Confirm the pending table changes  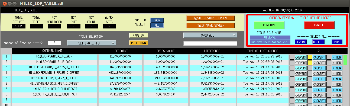pyautogui.click(x=269, y=25)
